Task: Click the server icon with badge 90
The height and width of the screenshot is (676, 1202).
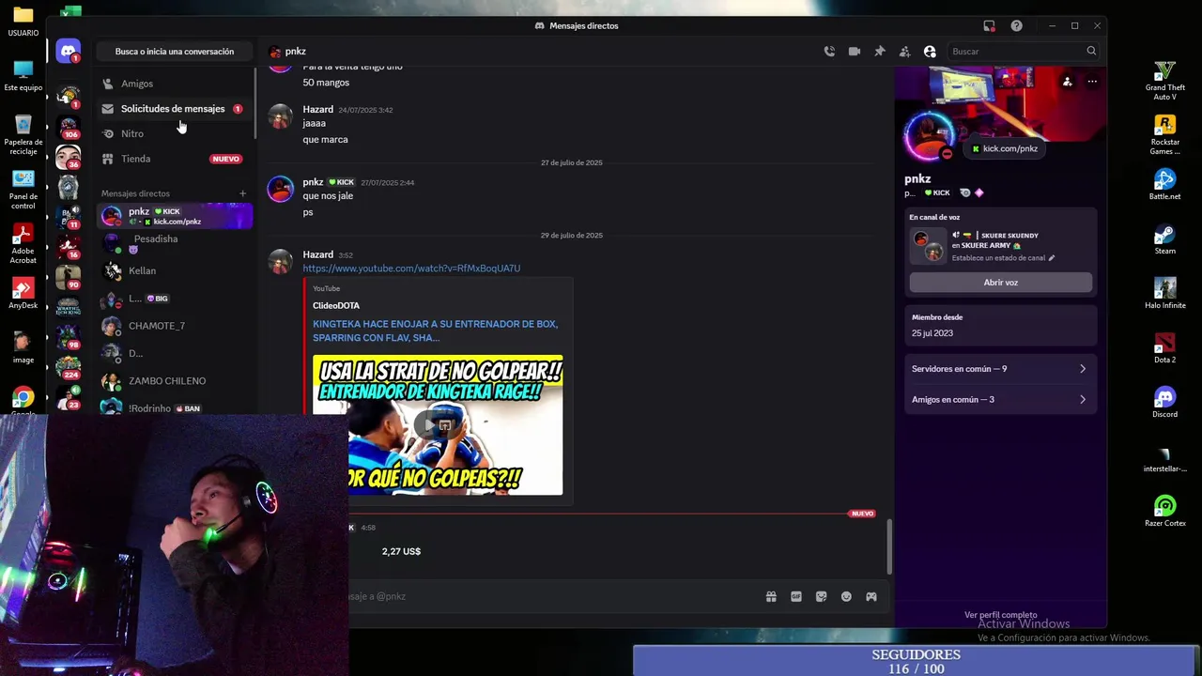Action: [68, 277]
